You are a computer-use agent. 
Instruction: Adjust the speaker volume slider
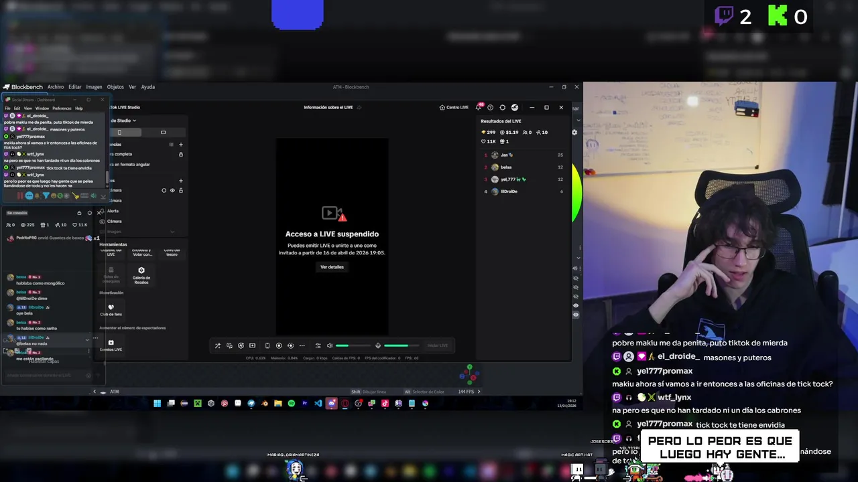[353, 345]
